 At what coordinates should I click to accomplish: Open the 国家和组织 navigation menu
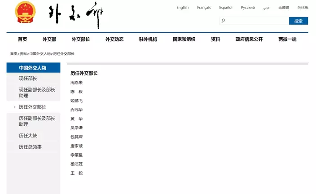(184, 40)
